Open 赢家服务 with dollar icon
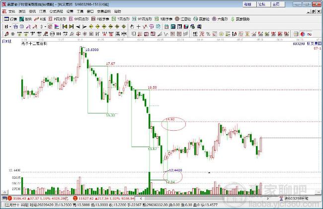Viewport: 323px width, 209px height. pos(240,19)
